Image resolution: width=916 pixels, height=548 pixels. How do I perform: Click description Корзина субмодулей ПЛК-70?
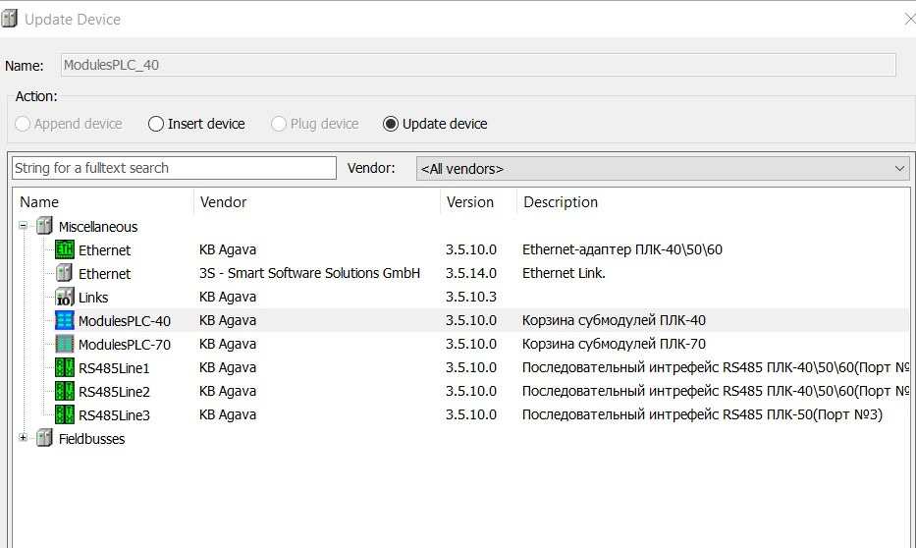(x=614, y=344)
